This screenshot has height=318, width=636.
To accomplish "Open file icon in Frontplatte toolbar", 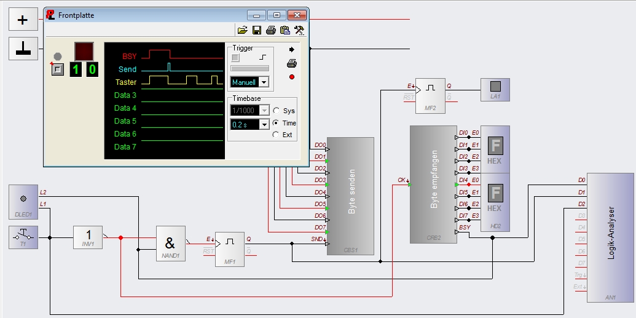I will click(x=243, y=30).
